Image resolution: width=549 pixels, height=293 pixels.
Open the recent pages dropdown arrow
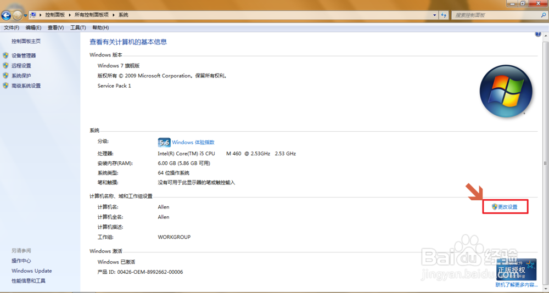(26, 15)
